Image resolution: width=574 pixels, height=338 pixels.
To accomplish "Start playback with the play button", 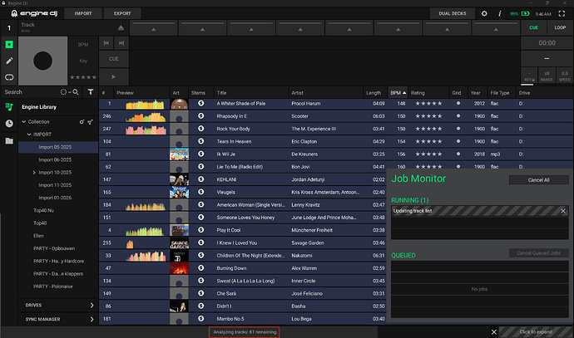I will (113, 76).
